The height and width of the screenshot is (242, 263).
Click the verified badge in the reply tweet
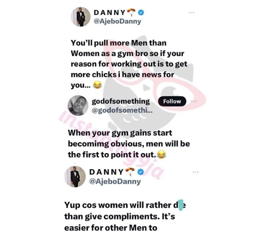[x=141, y=172]
